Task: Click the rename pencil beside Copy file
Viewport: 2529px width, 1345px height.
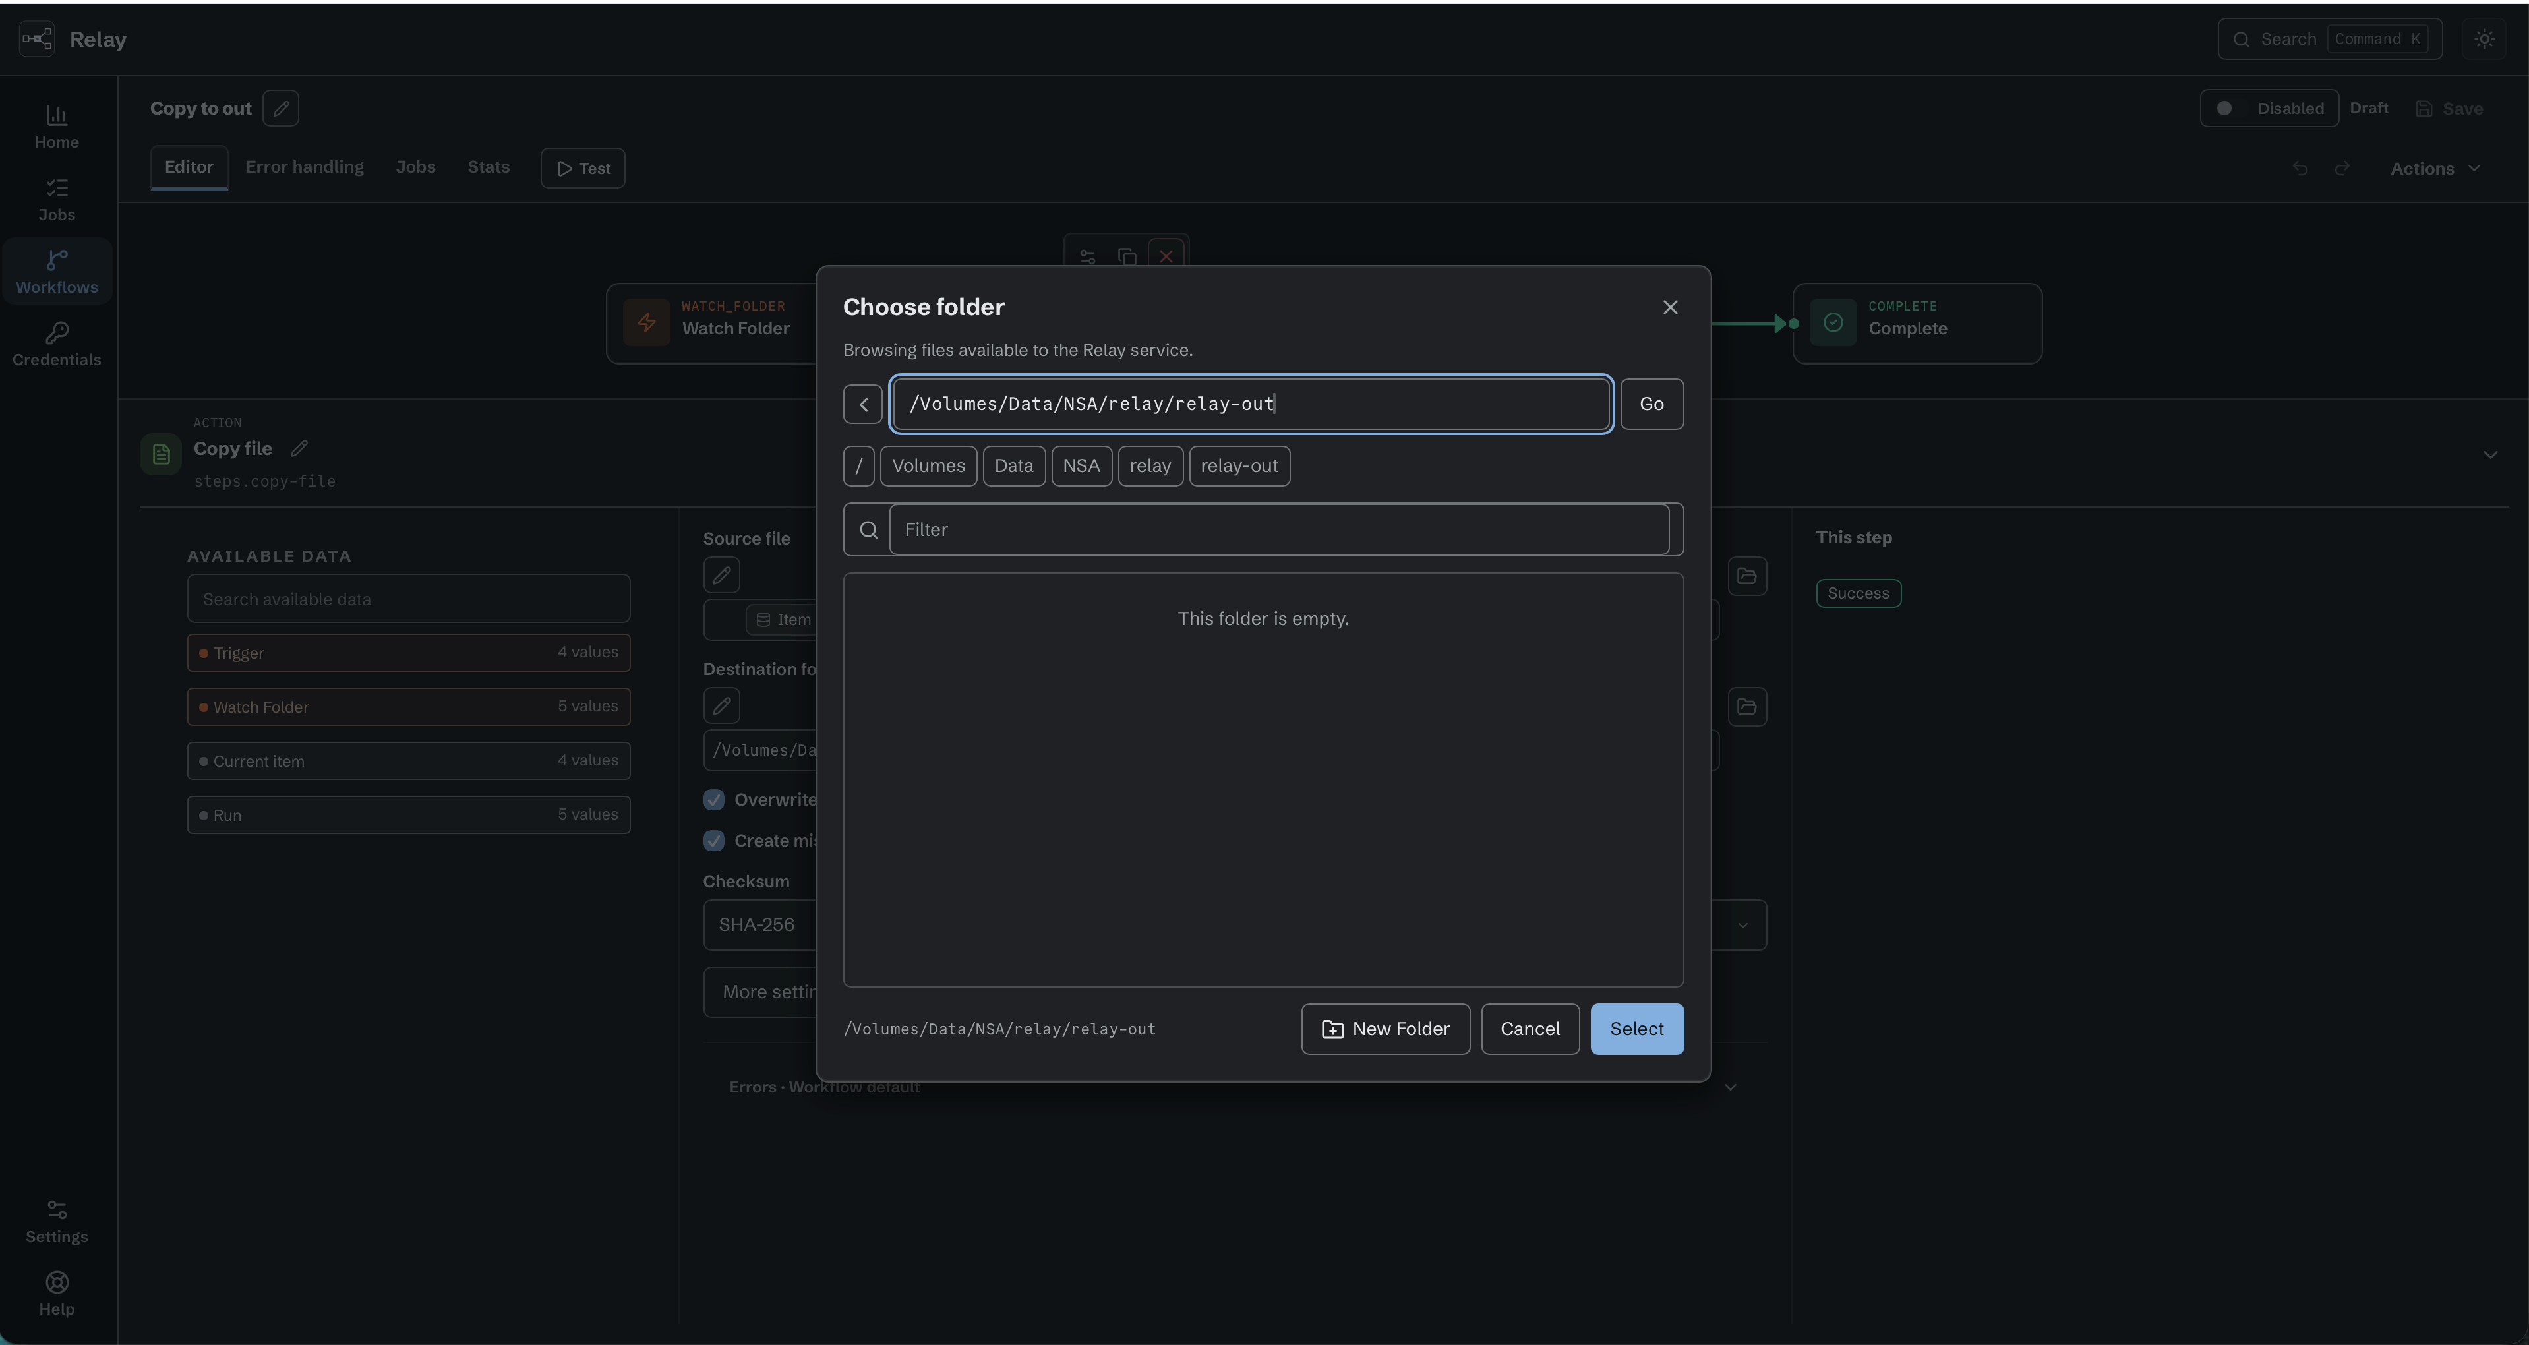Action: (299, 448)
